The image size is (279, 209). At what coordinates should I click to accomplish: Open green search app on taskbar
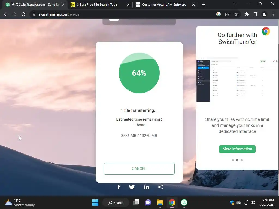(184, 202)
